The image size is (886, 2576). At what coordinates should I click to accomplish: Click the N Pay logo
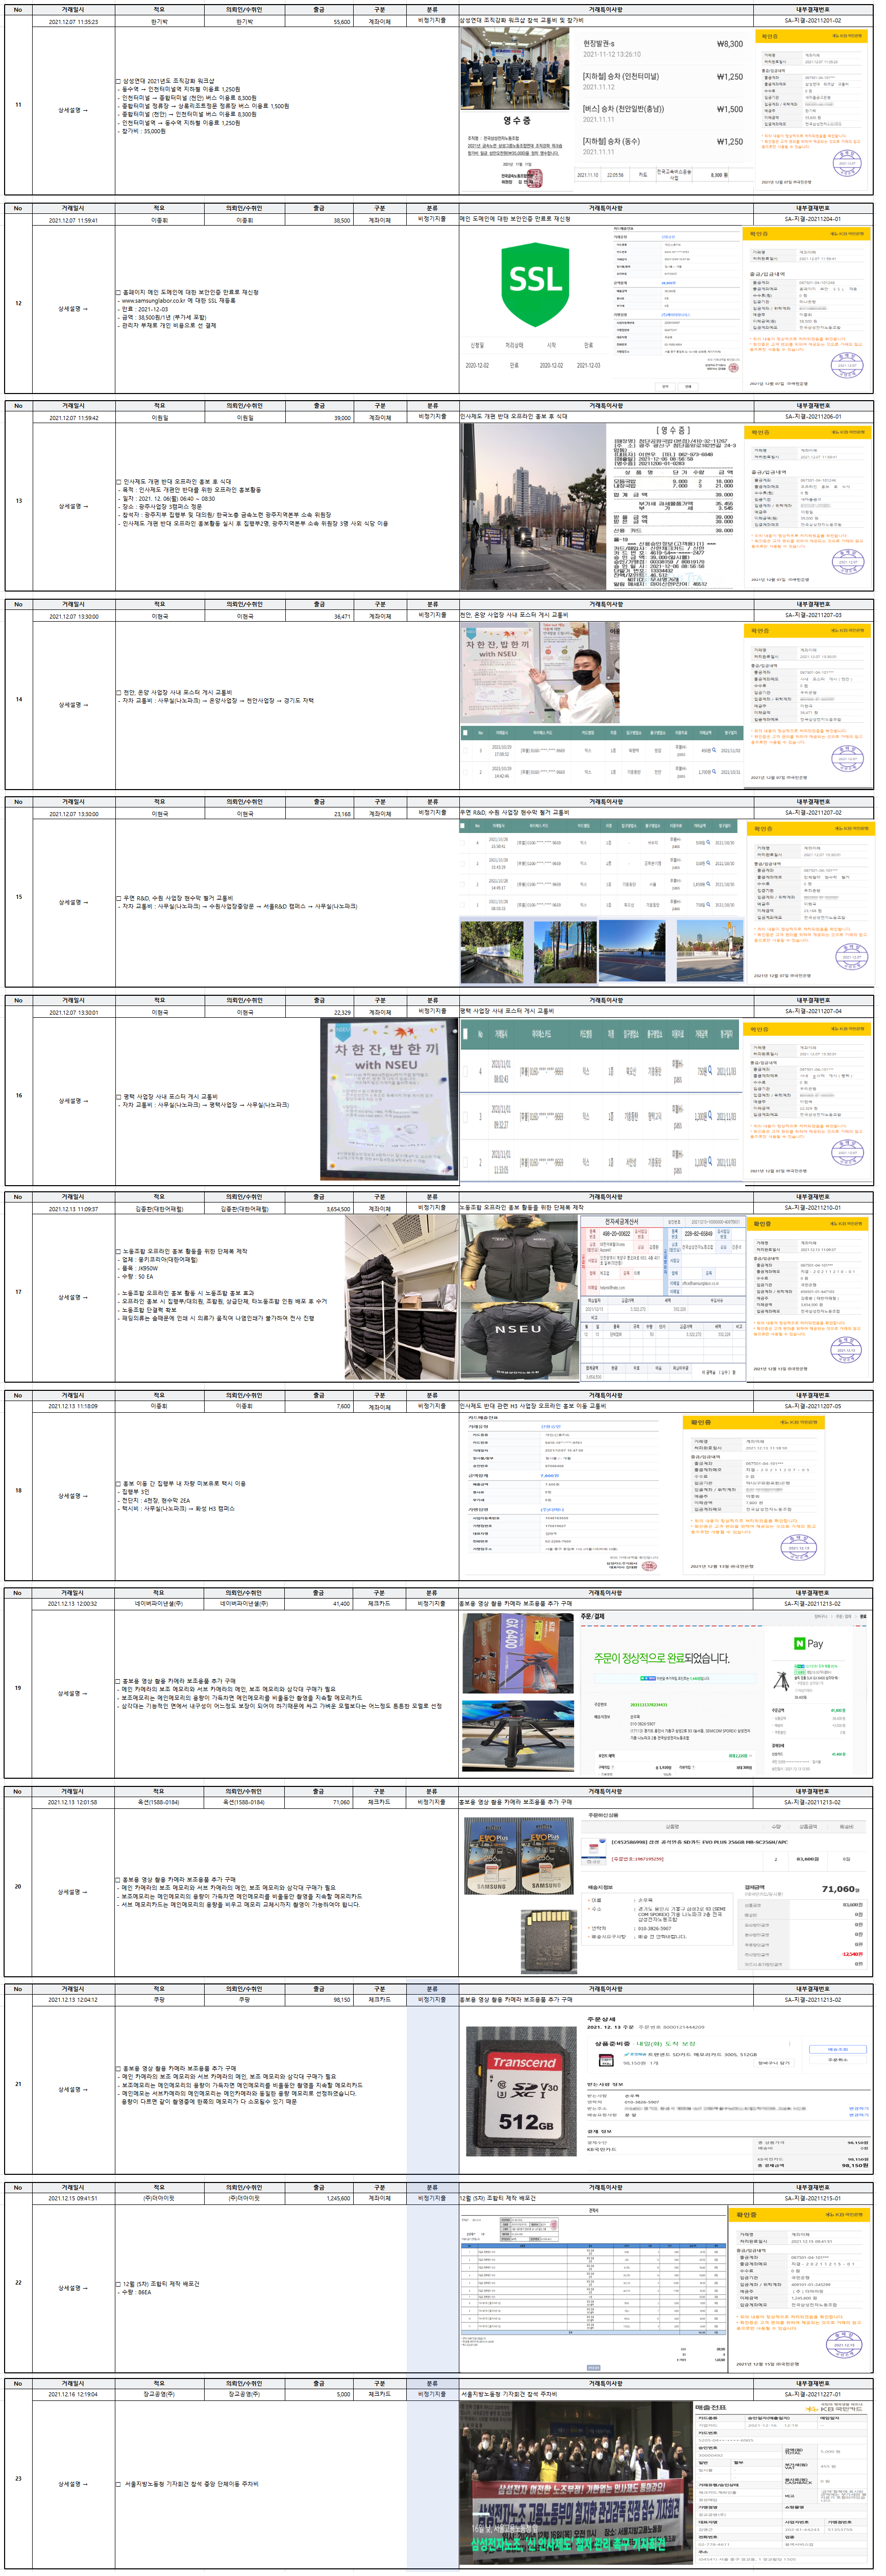(x=808, y=1644)
